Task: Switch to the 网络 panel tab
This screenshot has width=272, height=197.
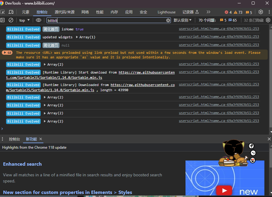Action: [85, 12]
